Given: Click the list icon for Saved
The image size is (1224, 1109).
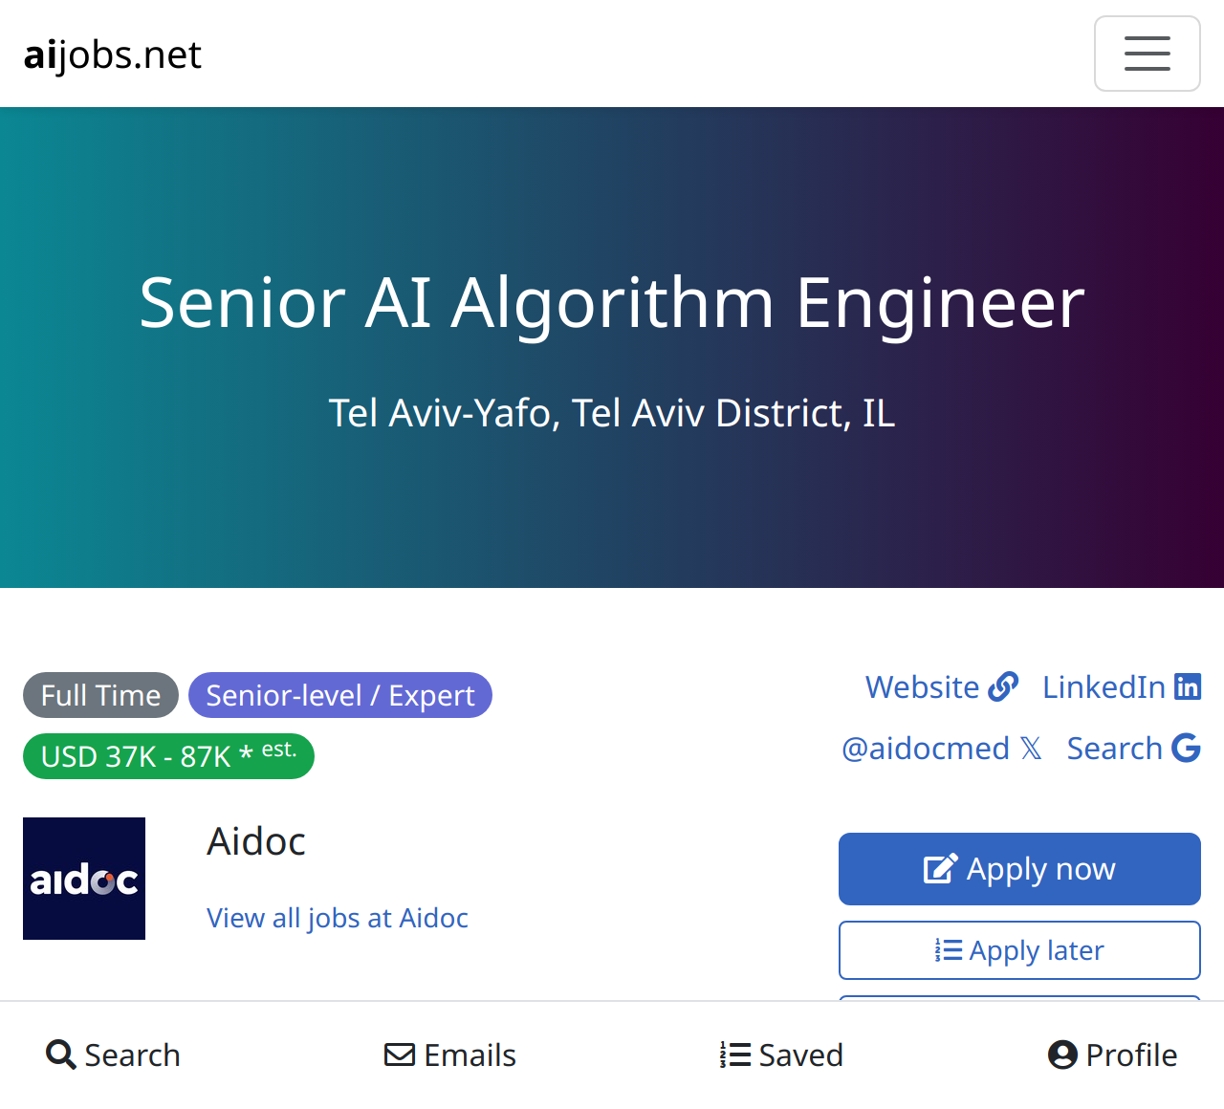Looking at the screenshot, I should [x=735, y=1055].
